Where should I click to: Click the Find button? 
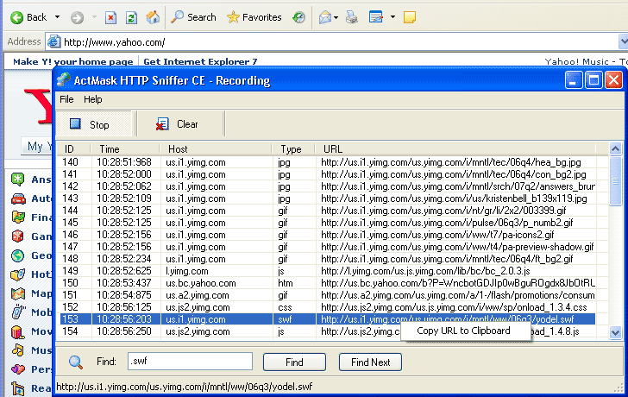(x=294, y=362)
